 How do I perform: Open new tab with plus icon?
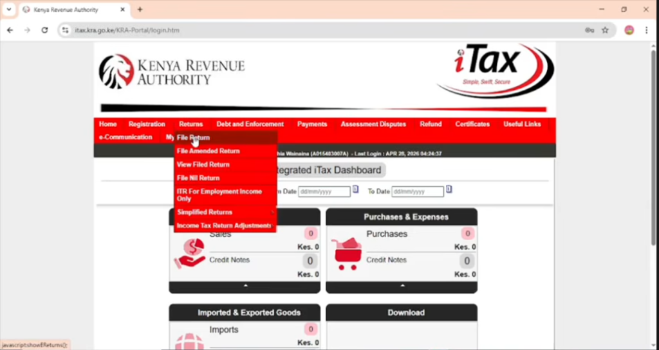click(140, 9)
